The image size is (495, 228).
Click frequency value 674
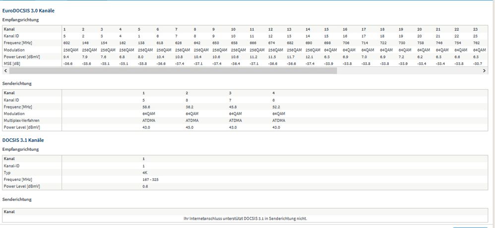(272, 43)
